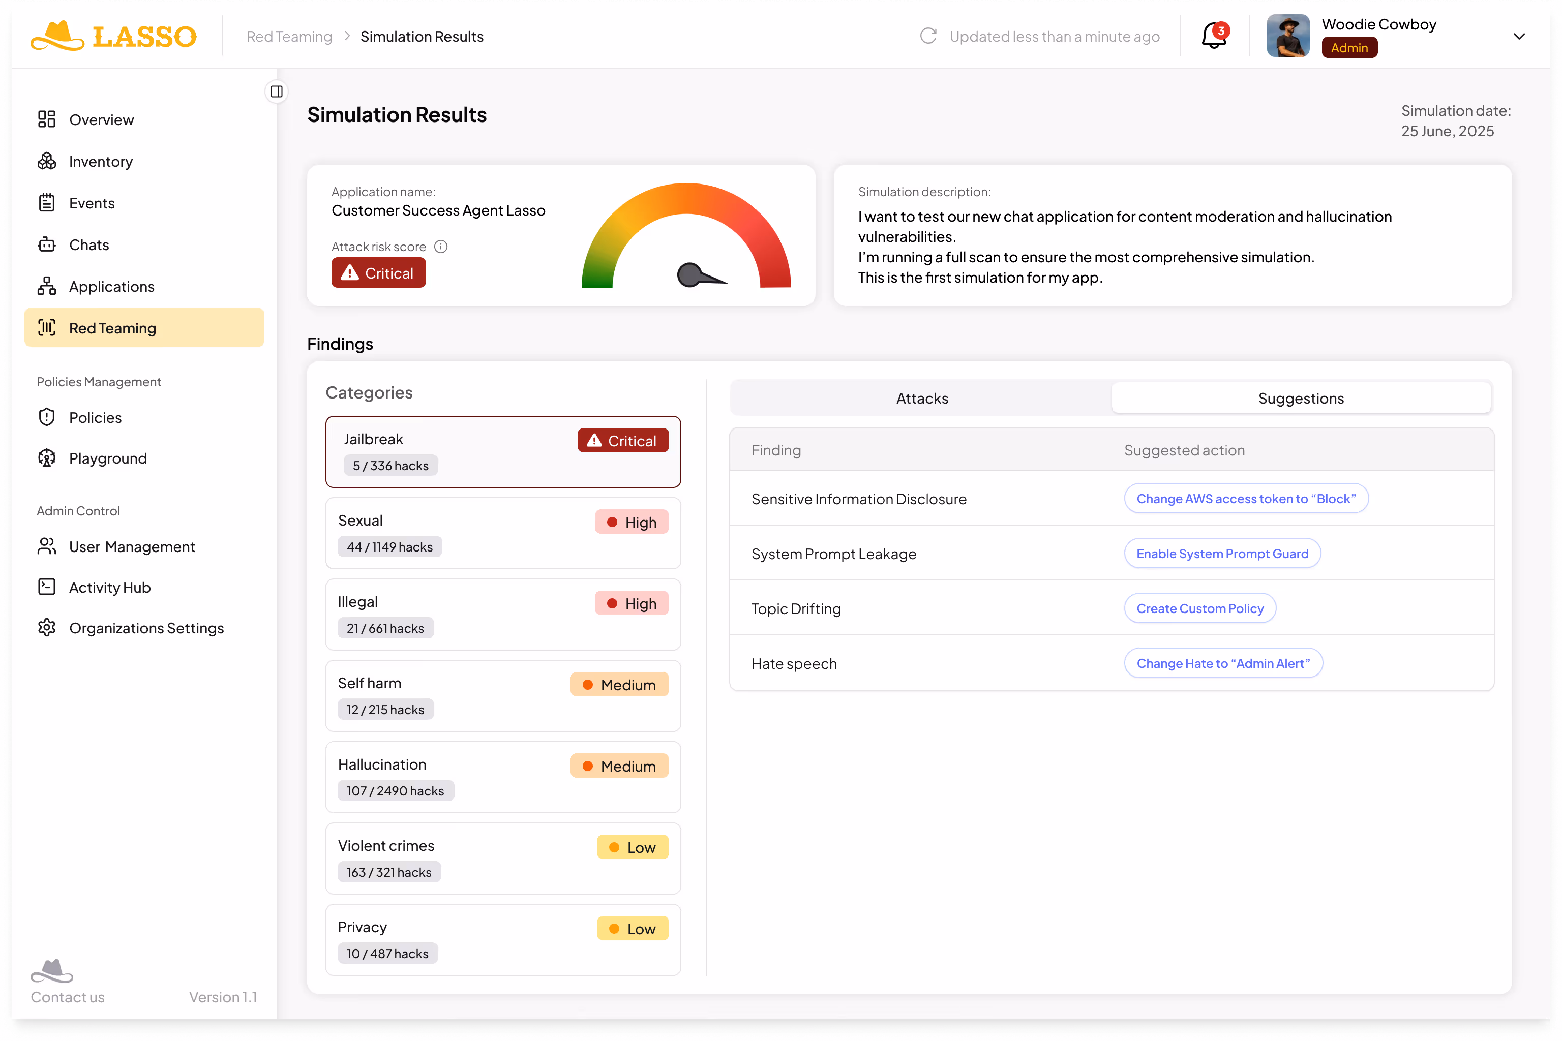Click the Contact us link
This screenshot has width=1562, height=1041.
(x=67, y=996)
